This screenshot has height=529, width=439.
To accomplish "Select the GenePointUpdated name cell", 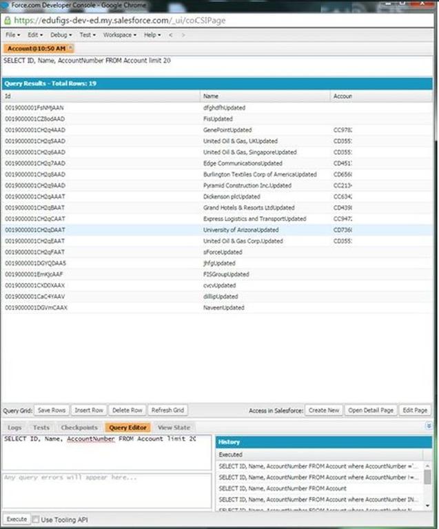I will (265, 130).
